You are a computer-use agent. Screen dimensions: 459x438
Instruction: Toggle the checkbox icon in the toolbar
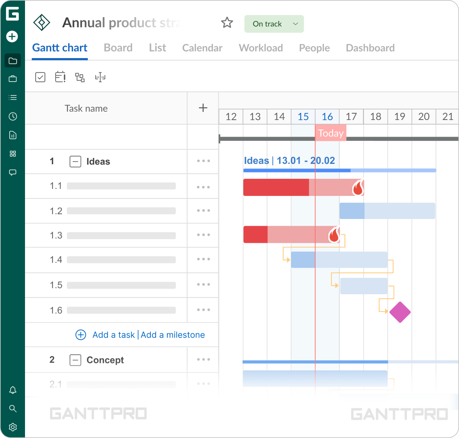[40, 77]
